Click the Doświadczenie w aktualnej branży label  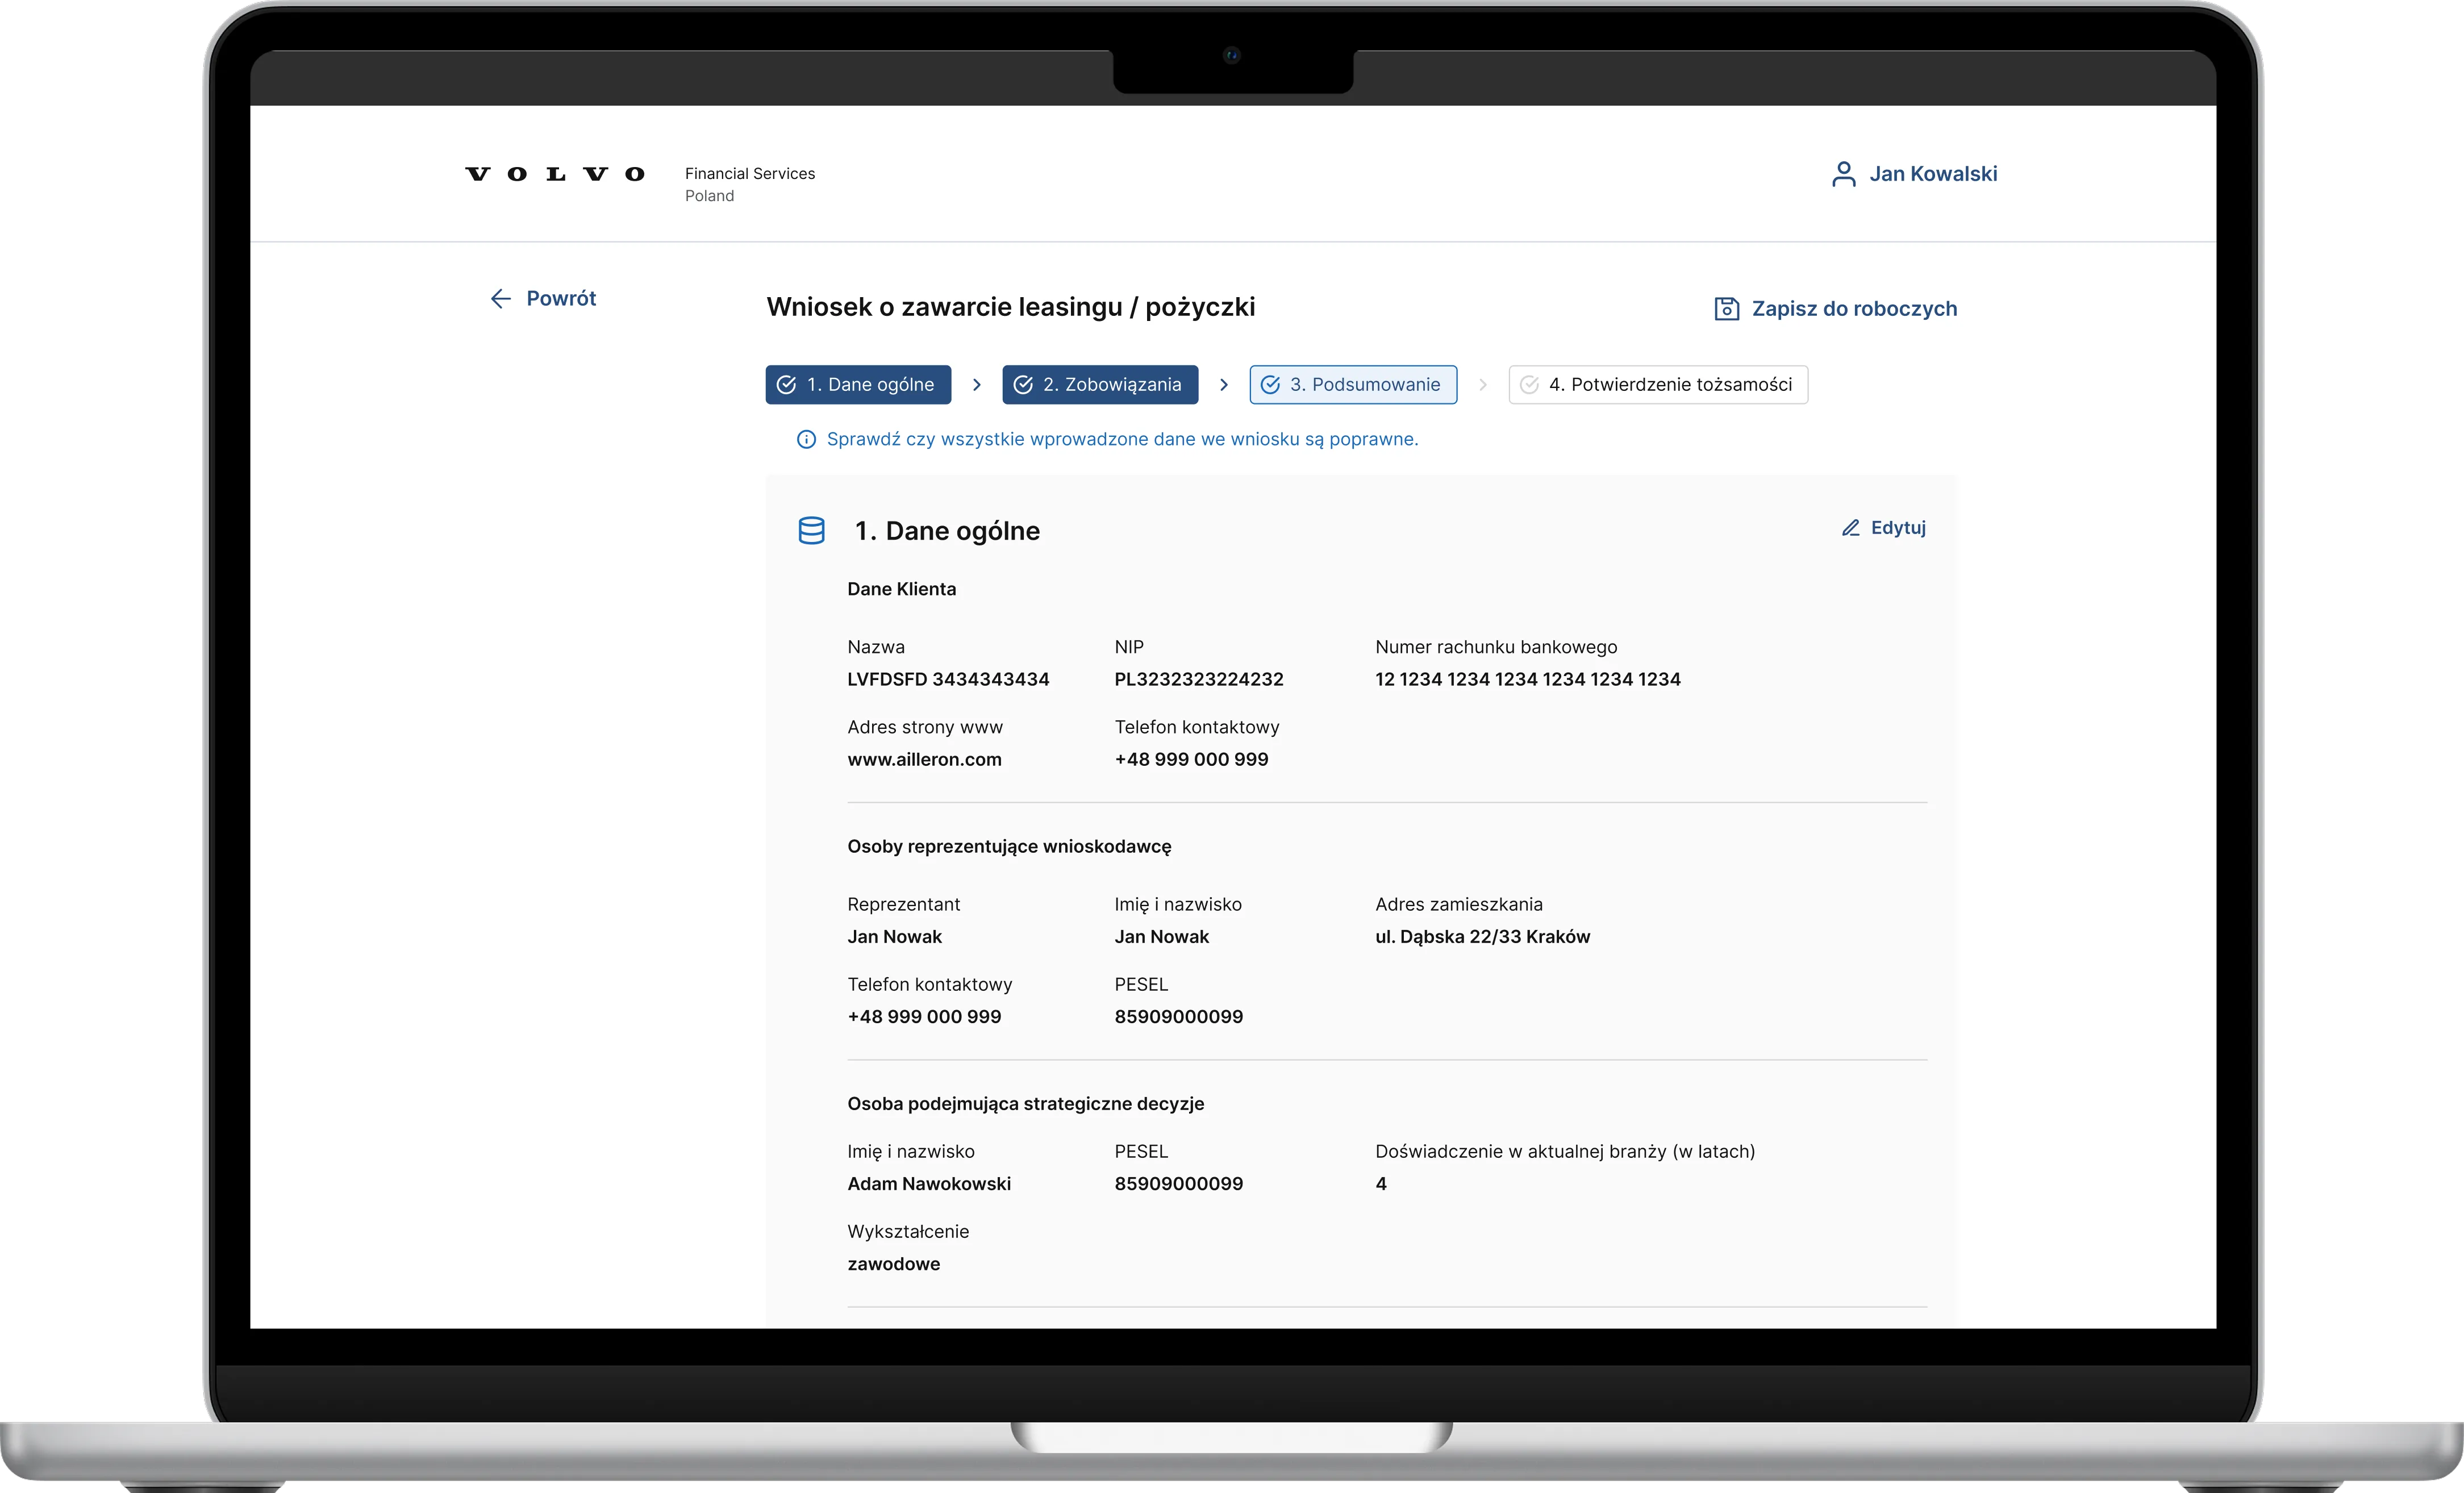coord(1566,1152)
